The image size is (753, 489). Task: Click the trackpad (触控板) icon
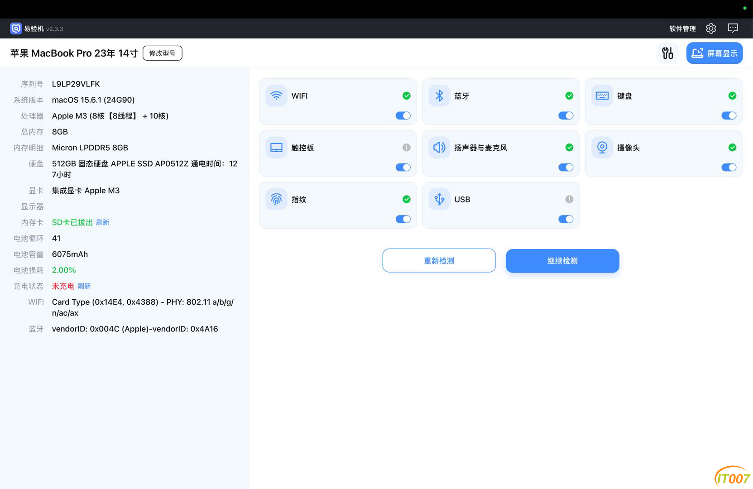pyautogui.click(x=276, y=148)
